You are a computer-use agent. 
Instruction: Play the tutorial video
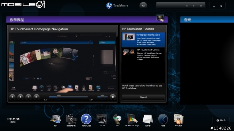20,97
